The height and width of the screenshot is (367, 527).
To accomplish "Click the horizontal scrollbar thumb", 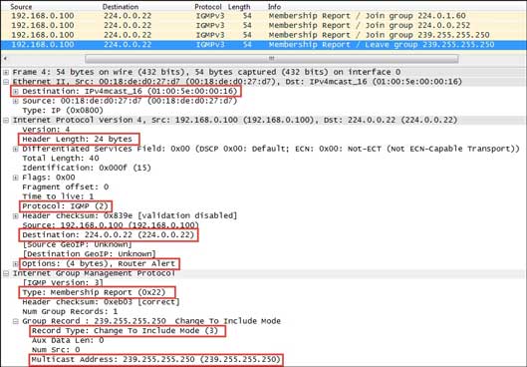I will 272,59.
